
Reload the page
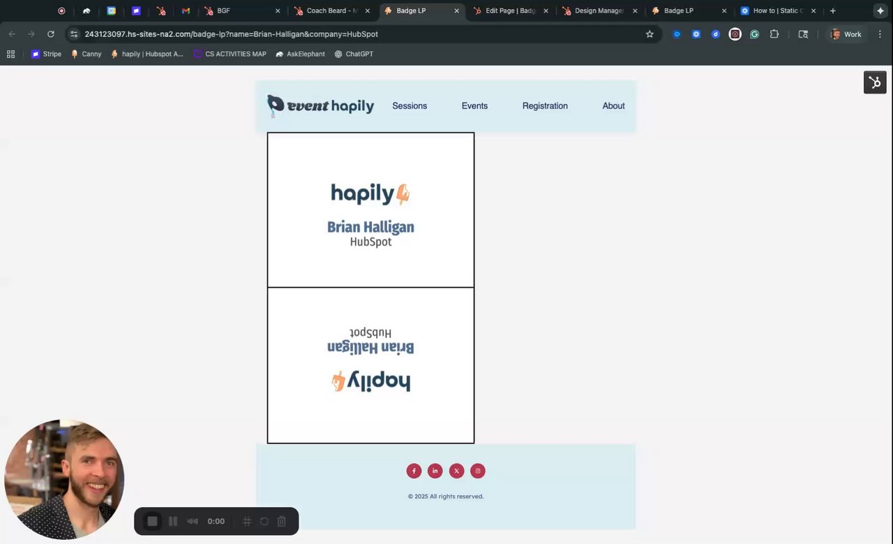tap(51, 34)
